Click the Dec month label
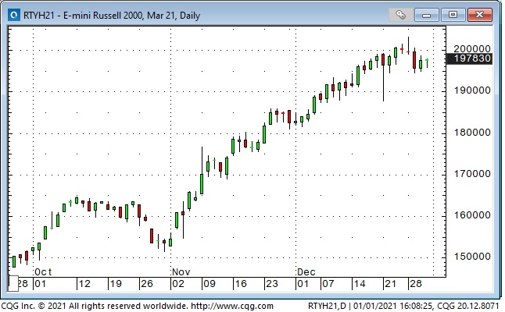This screenshot has height=312, width=505. pyautogui.click(x=306, y=272)
